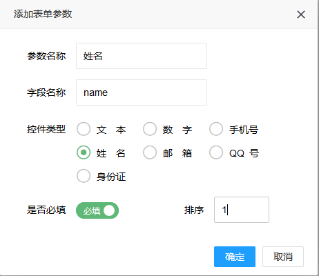The width and height of the screenshot is (319, 276).
Task: Select the 姓名 control type radio
Action: (84, 152)
